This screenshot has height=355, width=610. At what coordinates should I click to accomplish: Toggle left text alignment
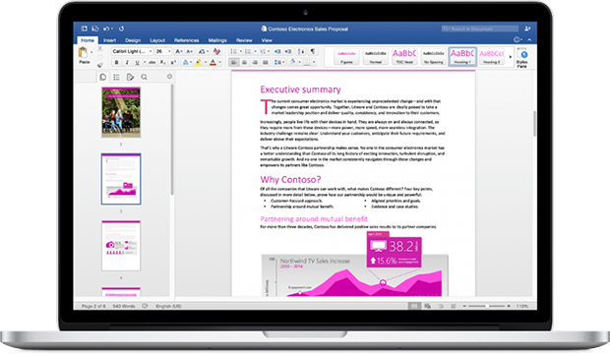coord(234,62)
